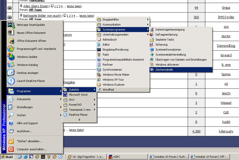Choose WordPad from the Zubehör menu
This screenshot has height=160, width=239.
coord(108,90)
